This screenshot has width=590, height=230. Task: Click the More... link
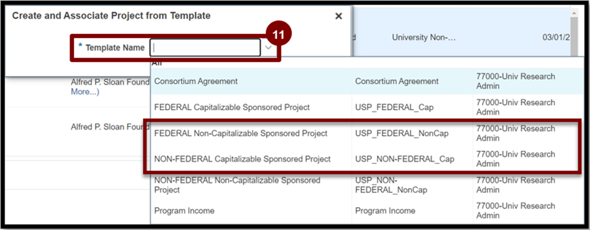[x=85, y=92]
